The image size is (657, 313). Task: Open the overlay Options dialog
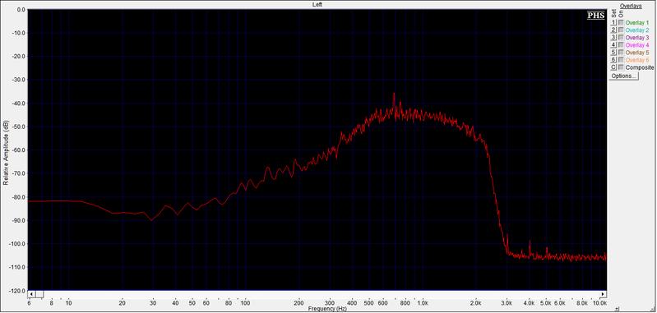[x=623, y=76]
